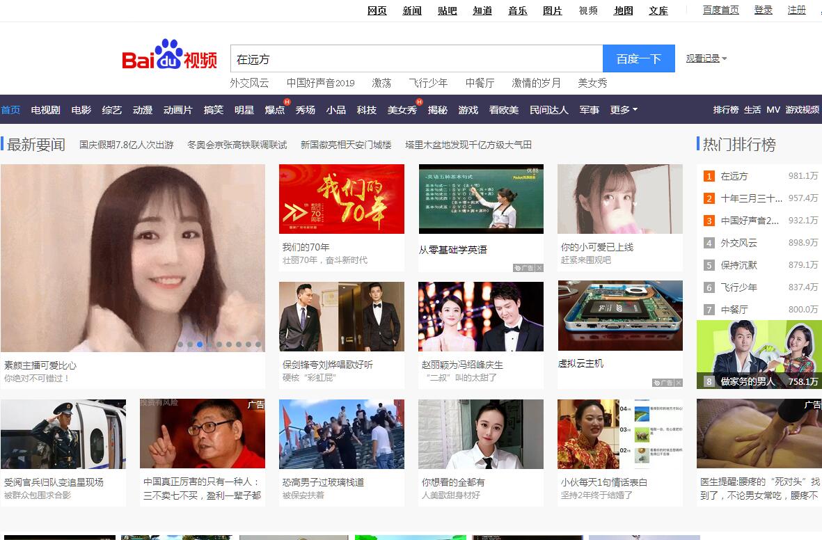Open 保持沉默 in the hot ranking list
Image resolution: width=822 pixels, height=540 pixels.
click(738, 265)
